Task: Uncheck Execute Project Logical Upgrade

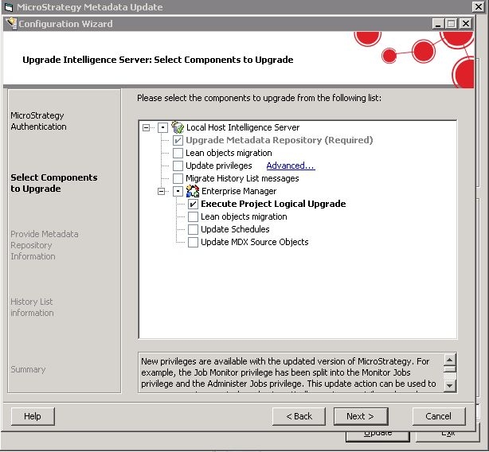Action: coord(194,204)
